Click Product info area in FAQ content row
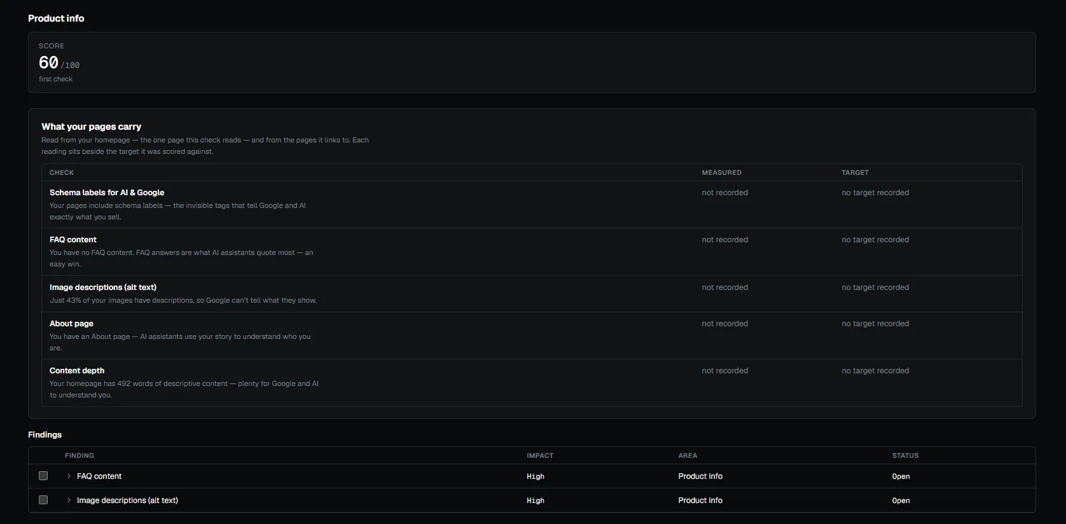This screenshot has width=1066, height=524. (x=700, y=476)
